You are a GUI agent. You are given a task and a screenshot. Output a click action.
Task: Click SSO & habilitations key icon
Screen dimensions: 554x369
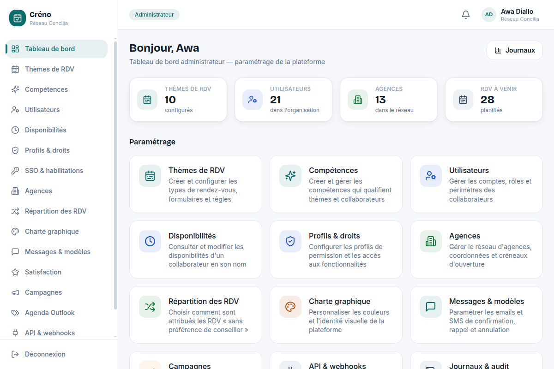(x=15, y=171)
